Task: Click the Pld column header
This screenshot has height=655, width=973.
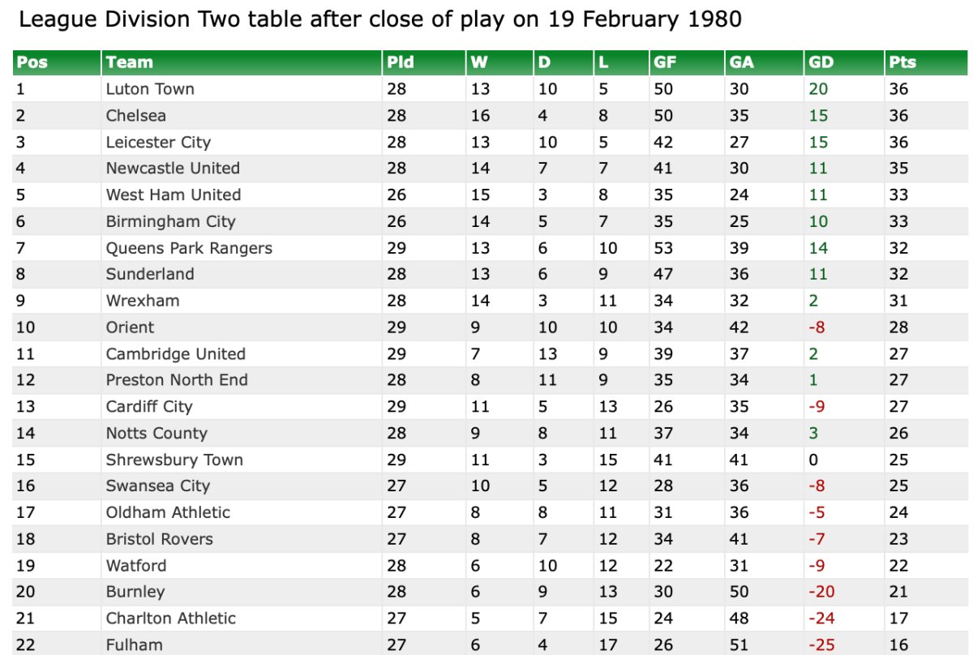Action: [401, 62]
